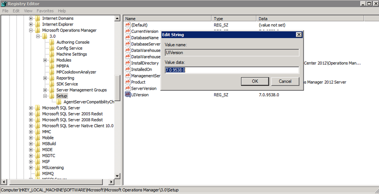
Task: Sort by the Type column header
Action: [x=234, y=19]
